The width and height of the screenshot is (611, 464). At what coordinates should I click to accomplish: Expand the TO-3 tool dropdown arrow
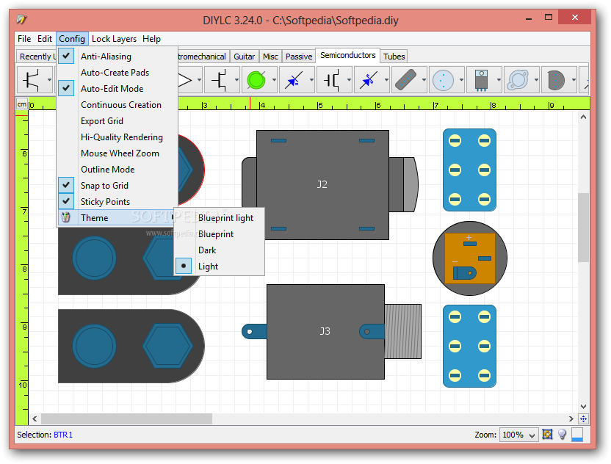536,80
